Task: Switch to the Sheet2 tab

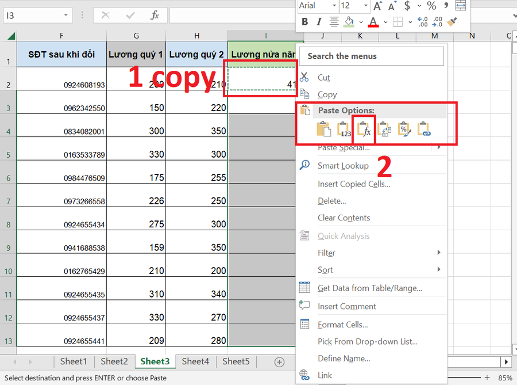Action: [114, 361]
